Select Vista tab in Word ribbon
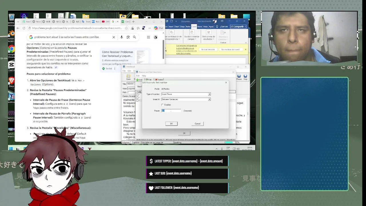 coord(205,27)
